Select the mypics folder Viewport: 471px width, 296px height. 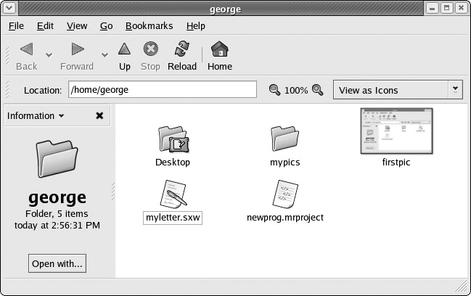pos(284,138)
